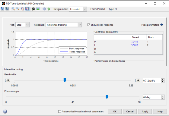This screenshot has height=116, width=169.
Task: Click the Cancel button
Action: (x=130, y=111)
